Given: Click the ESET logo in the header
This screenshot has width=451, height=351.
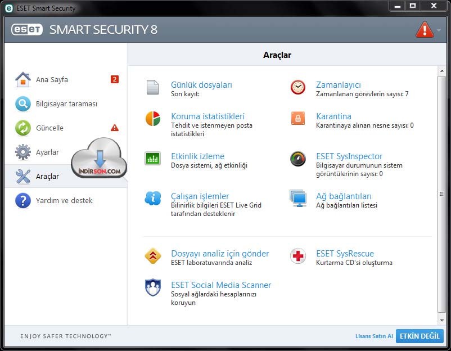Looking at the screenshot, I should point(27,29).
